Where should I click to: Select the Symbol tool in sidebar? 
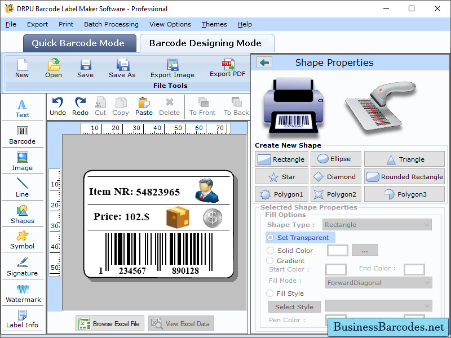(x=23, y=241)
